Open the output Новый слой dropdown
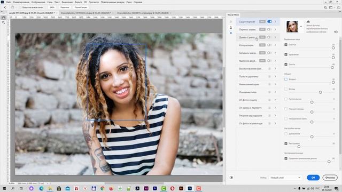342x192 pixels. click(285, 178)
